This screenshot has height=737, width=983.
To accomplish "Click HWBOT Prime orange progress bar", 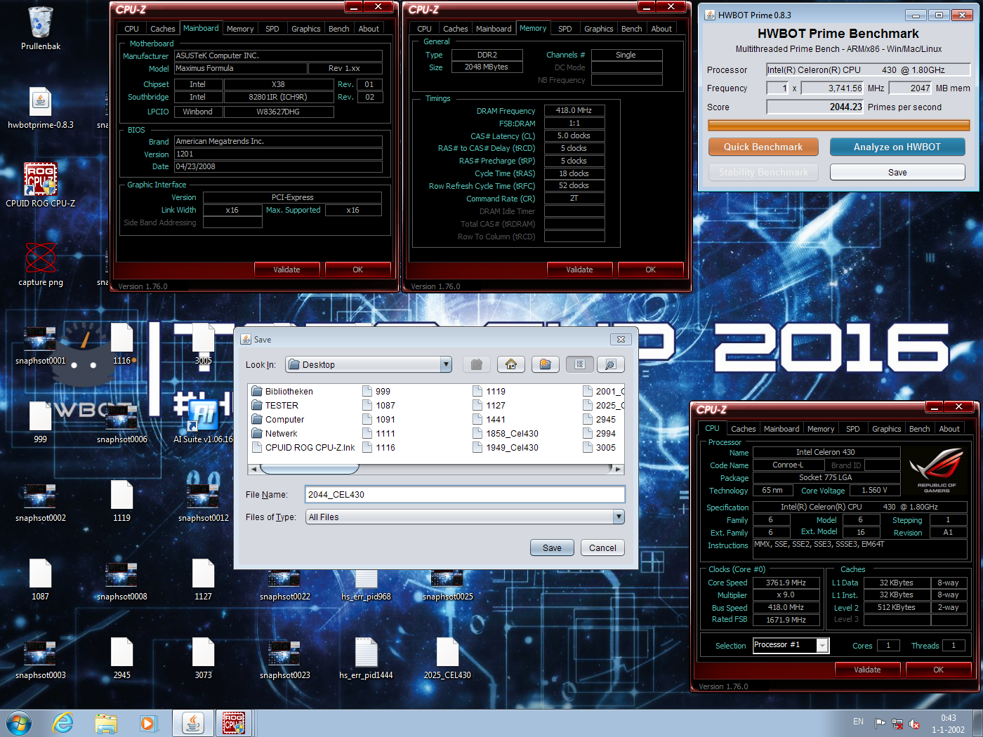I will 838,125.
